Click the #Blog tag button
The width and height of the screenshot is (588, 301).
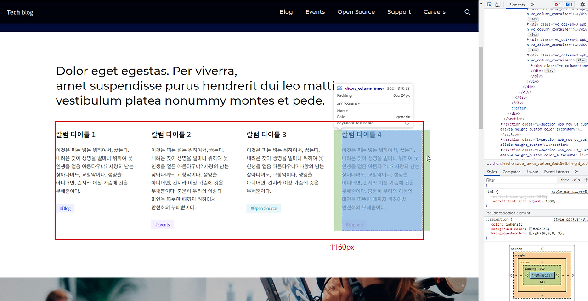(x=65, y=208)
